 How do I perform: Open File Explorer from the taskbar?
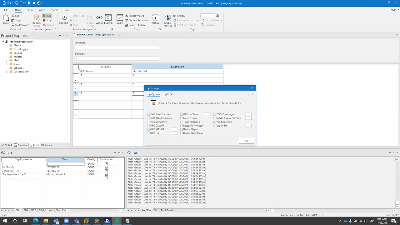tap(46, 221)
